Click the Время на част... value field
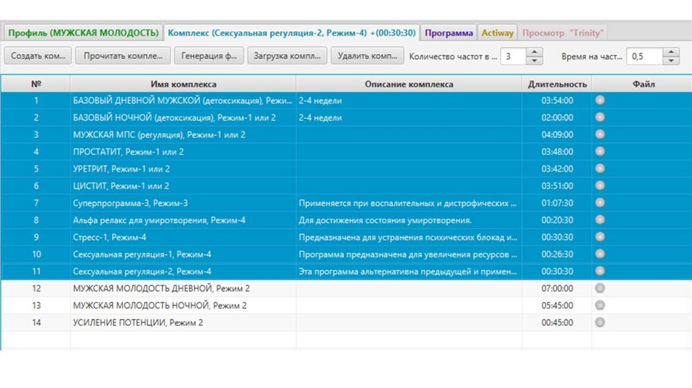This screenshot has height=388, width=692. [644, 57]
